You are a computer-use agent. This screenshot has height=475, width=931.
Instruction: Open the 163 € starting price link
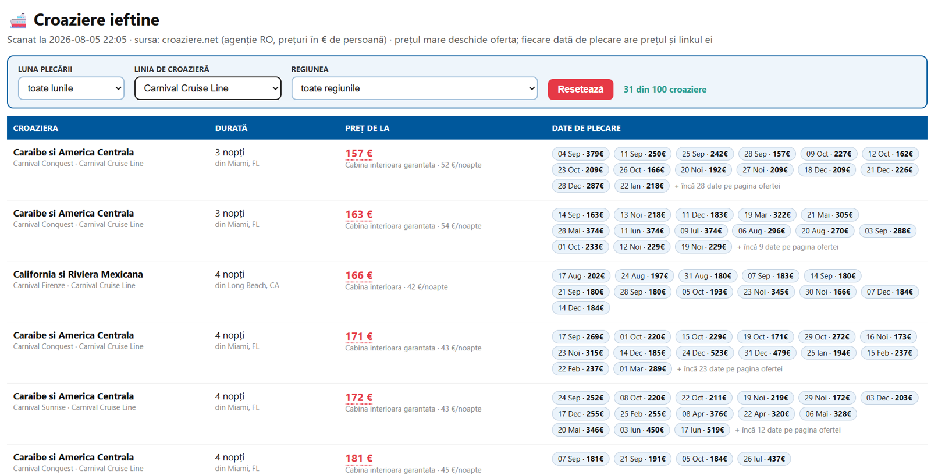[x=358, y=215]
